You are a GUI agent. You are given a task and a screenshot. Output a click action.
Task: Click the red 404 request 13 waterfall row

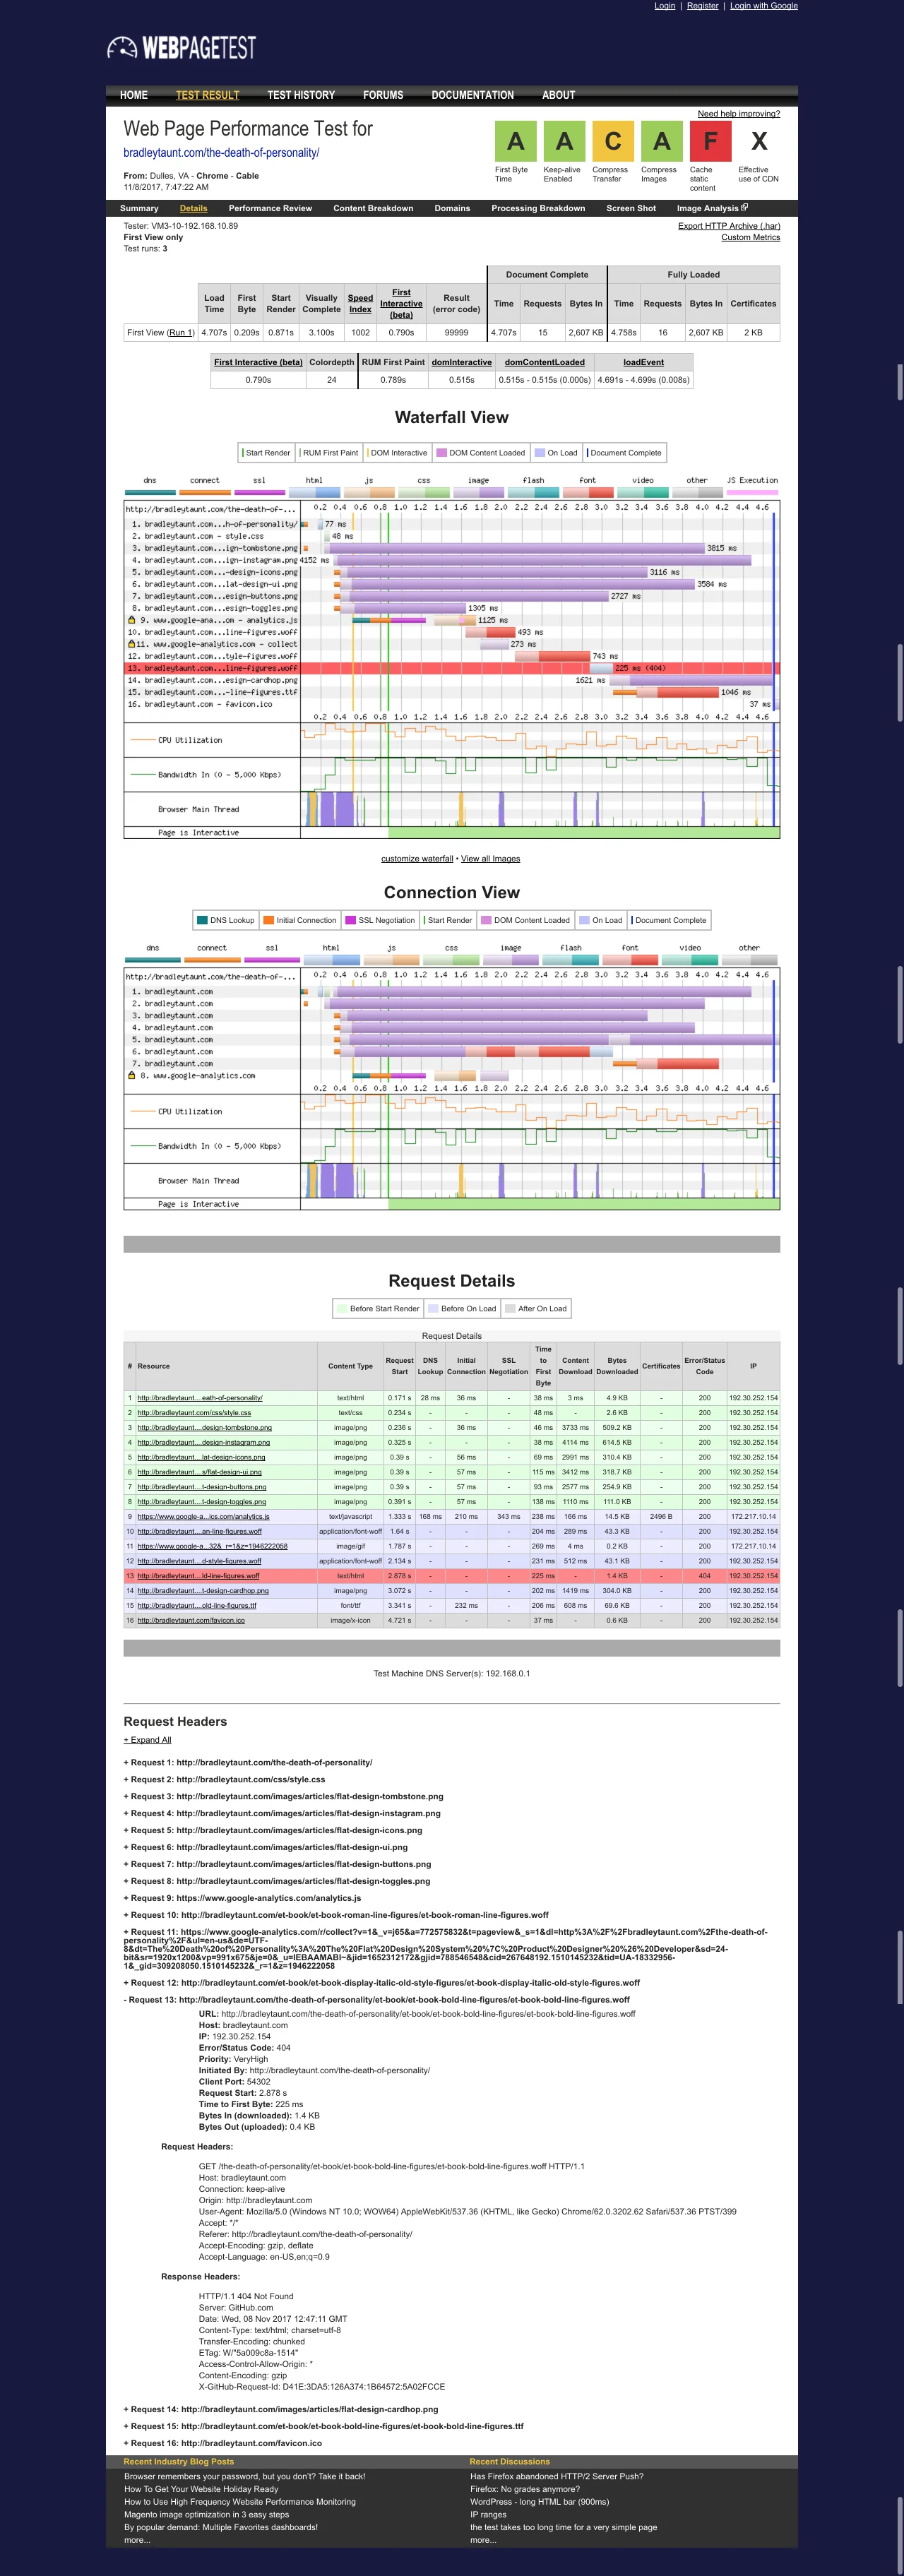[x=450, y=668]
